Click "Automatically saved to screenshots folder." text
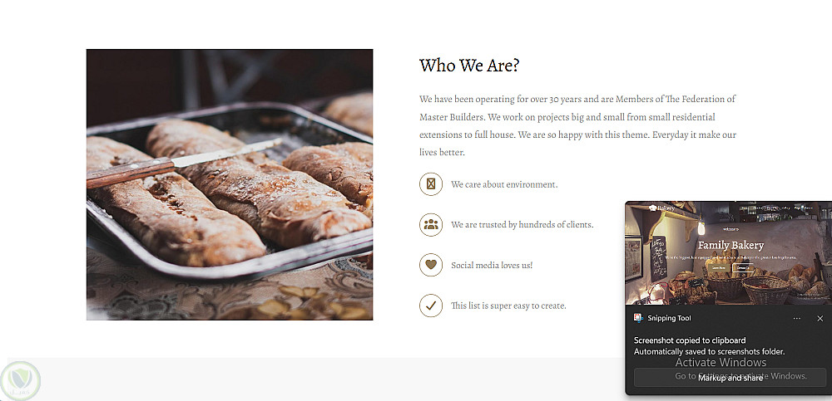This screenshot has width=832, height=401. (x=709, y=351)
